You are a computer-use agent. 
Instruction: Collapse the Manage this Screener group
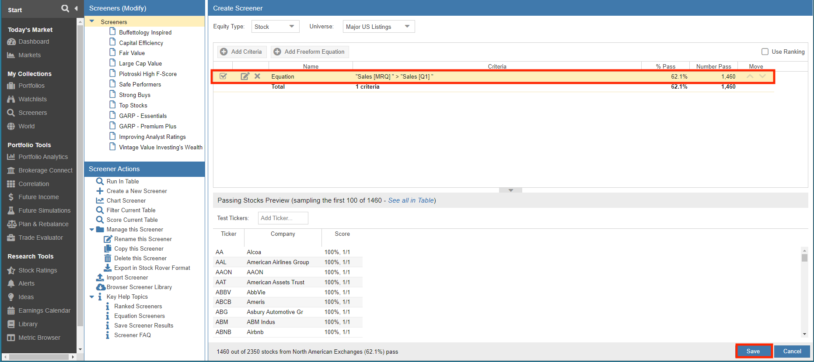[x=92, y=229]
